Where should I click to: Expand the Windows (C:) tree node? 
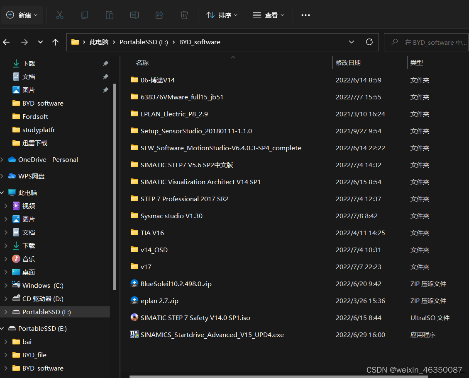click(x=6, y=286)
